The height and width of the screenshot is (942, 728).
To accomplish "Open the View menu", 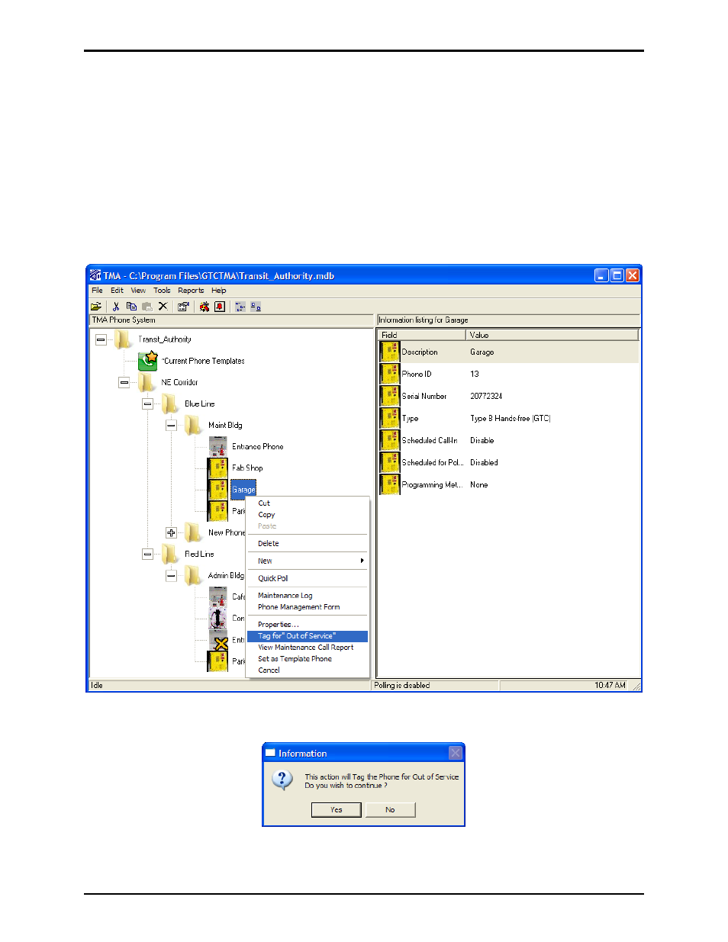I will click(x=138, y=290).
